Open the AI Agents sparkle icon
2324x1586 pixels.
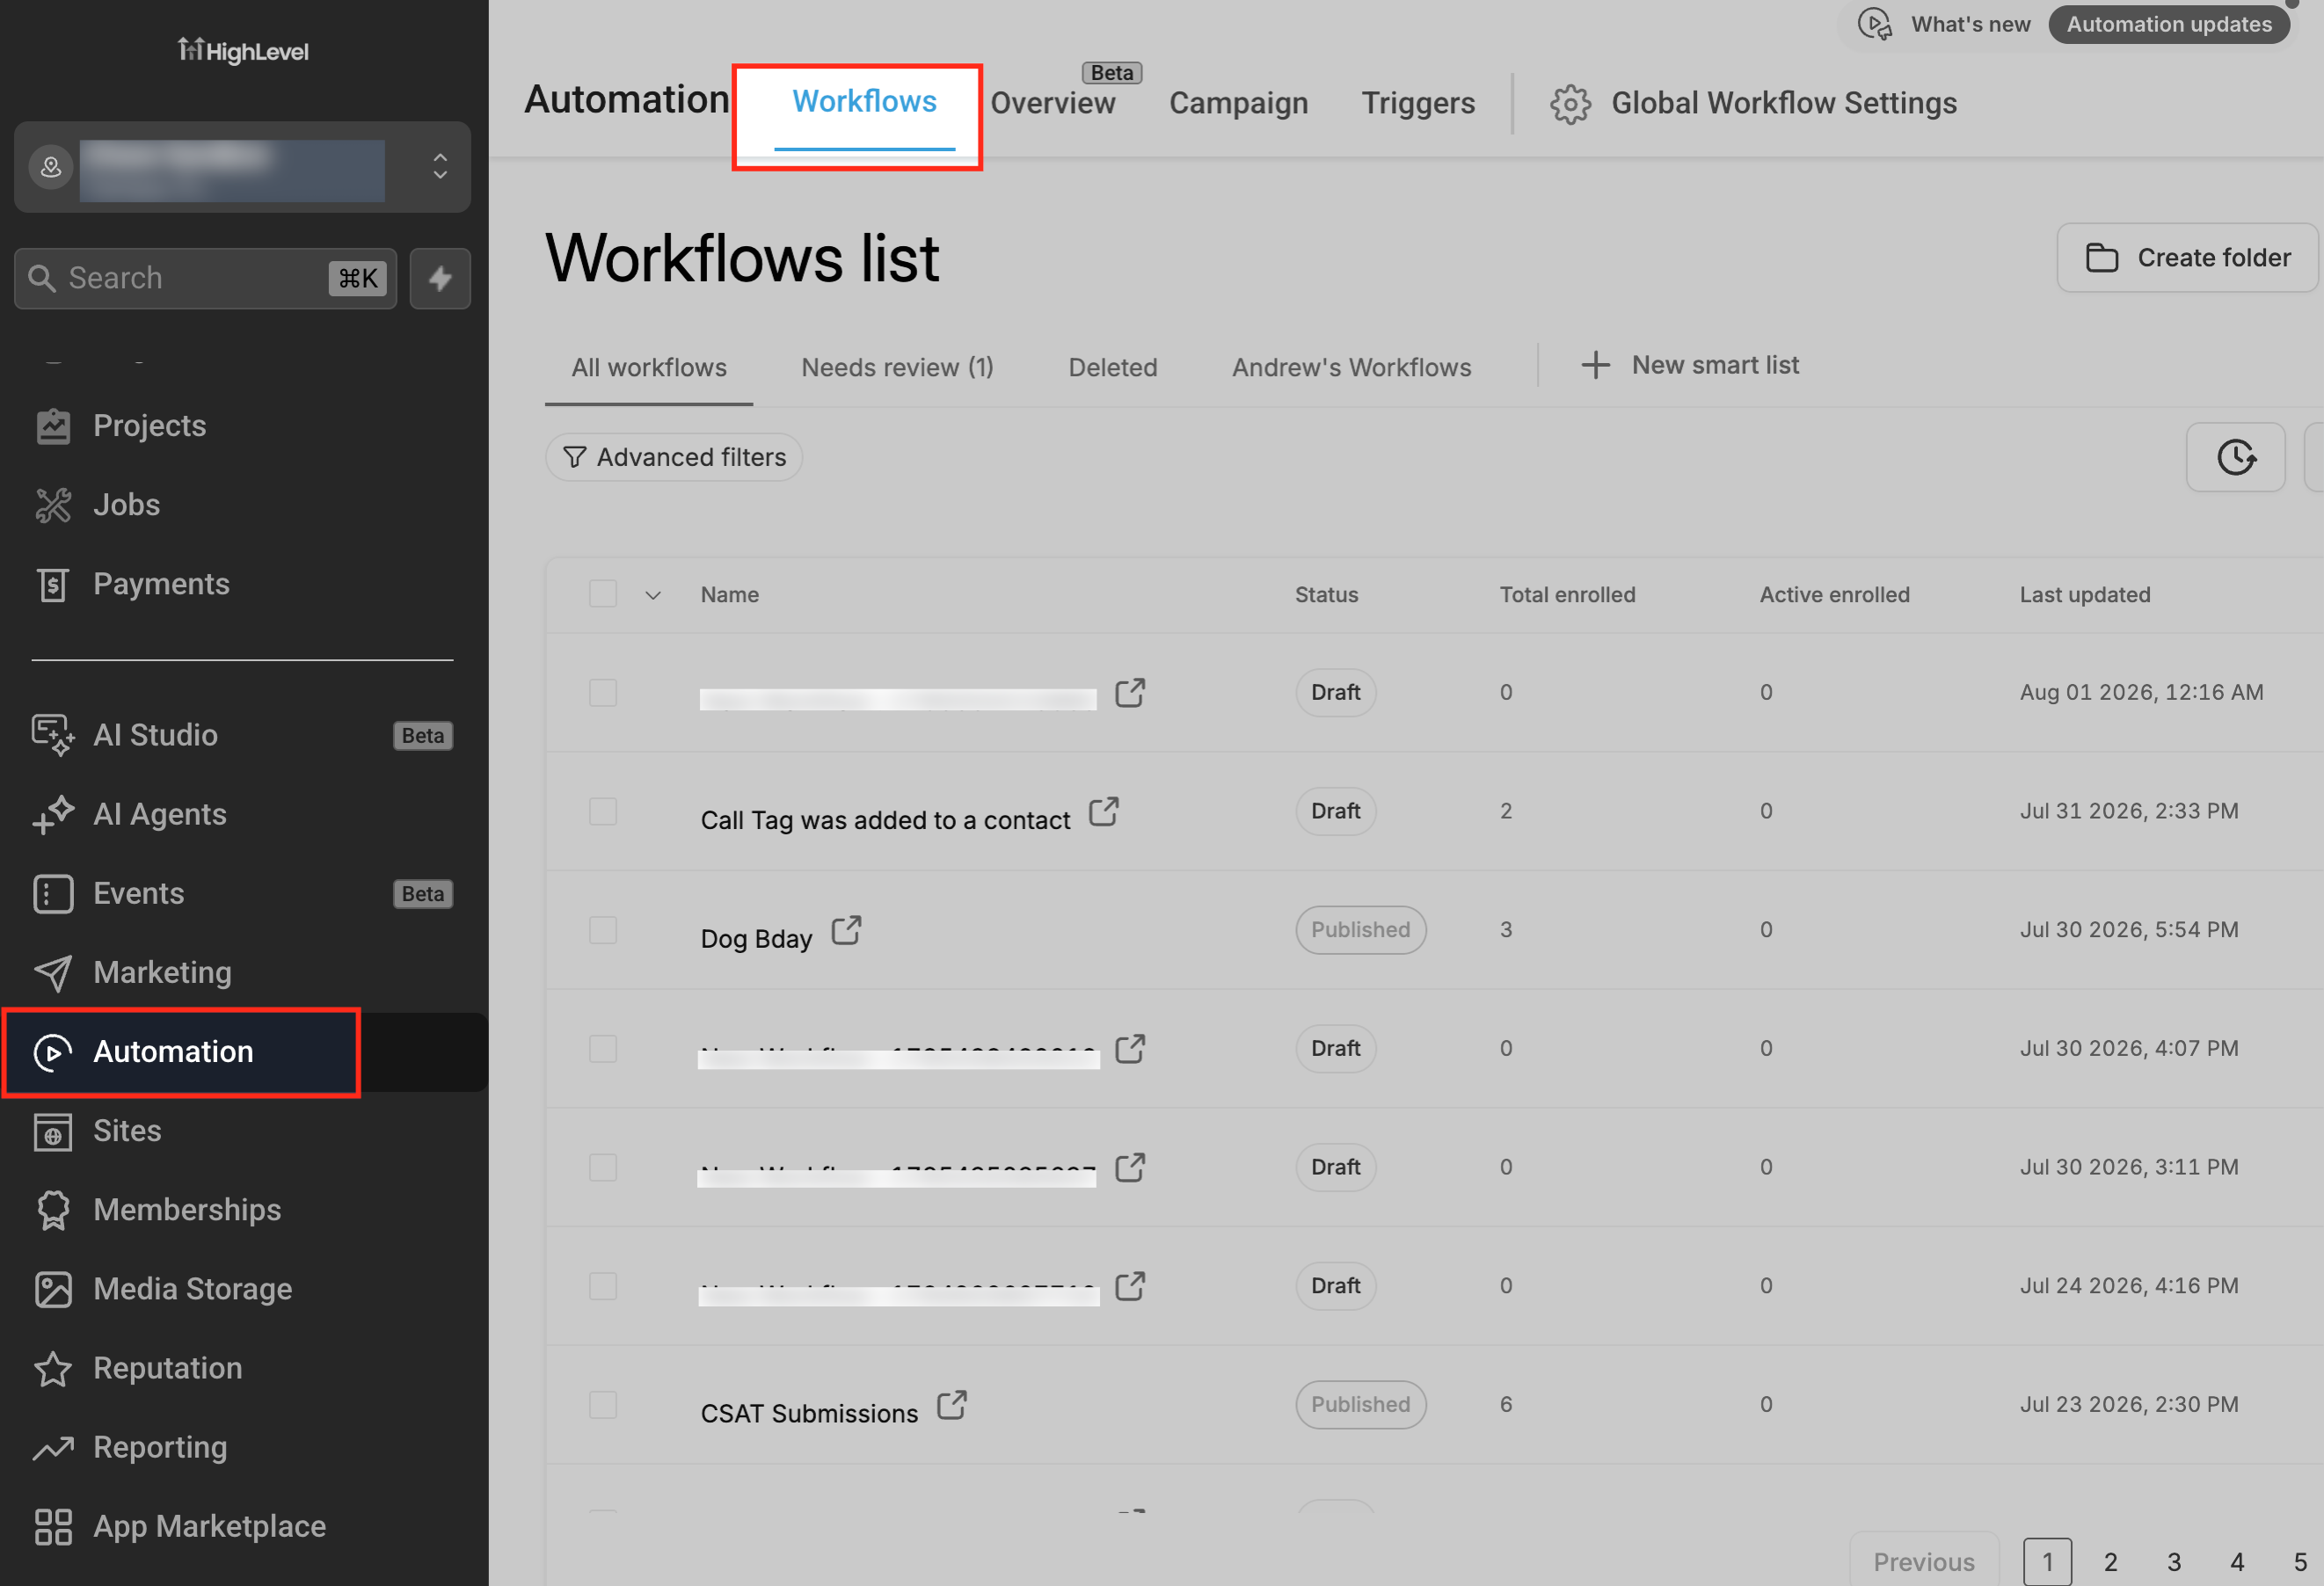coord(53,814)
